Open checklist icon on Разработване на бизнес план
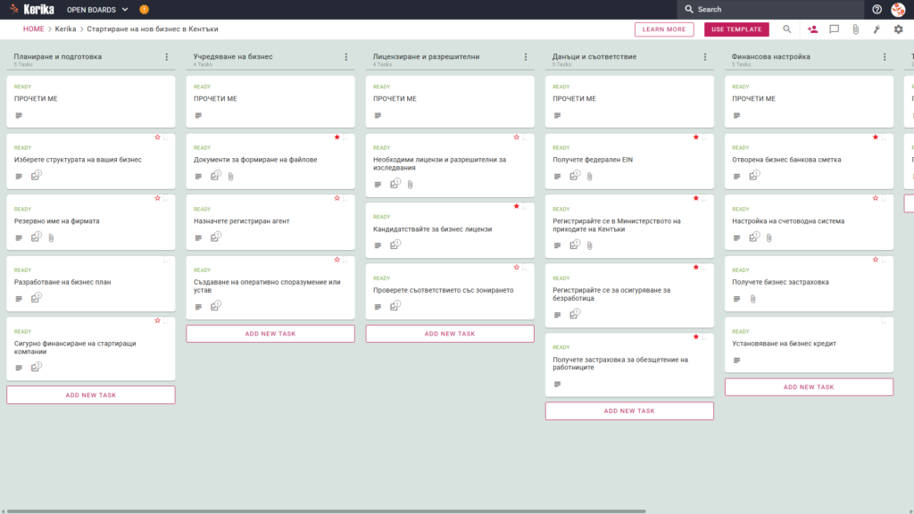Screen dimensions: 914x514 coord(36,298)
